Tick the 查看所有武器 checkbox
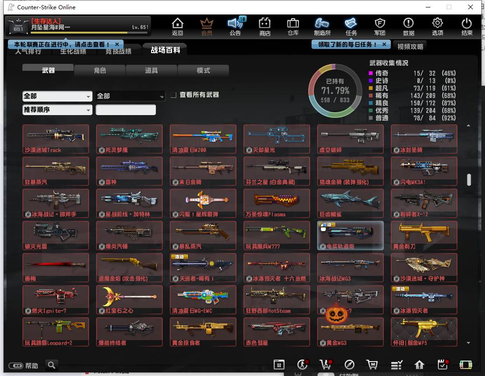 tap(173, 95)
